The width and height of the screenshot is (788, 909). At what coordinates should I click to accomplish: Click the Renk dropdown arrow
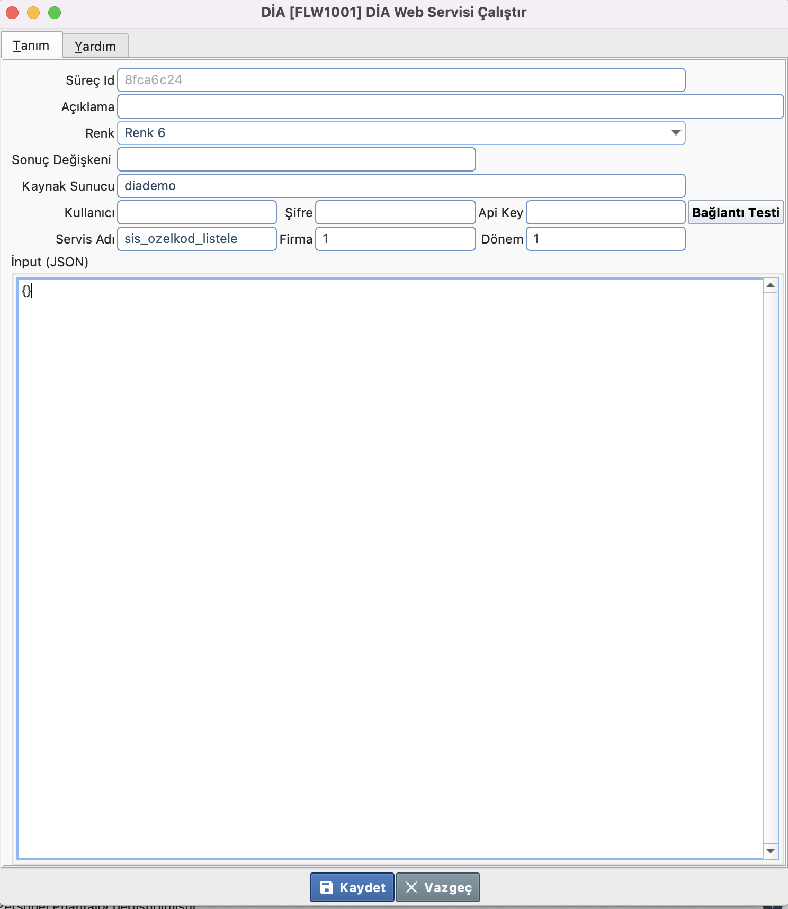tap(676, 133)
